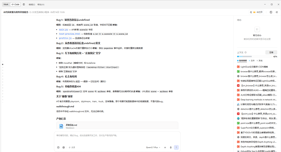Click the globe icon beside detection是什么意思

pos(238,109)
